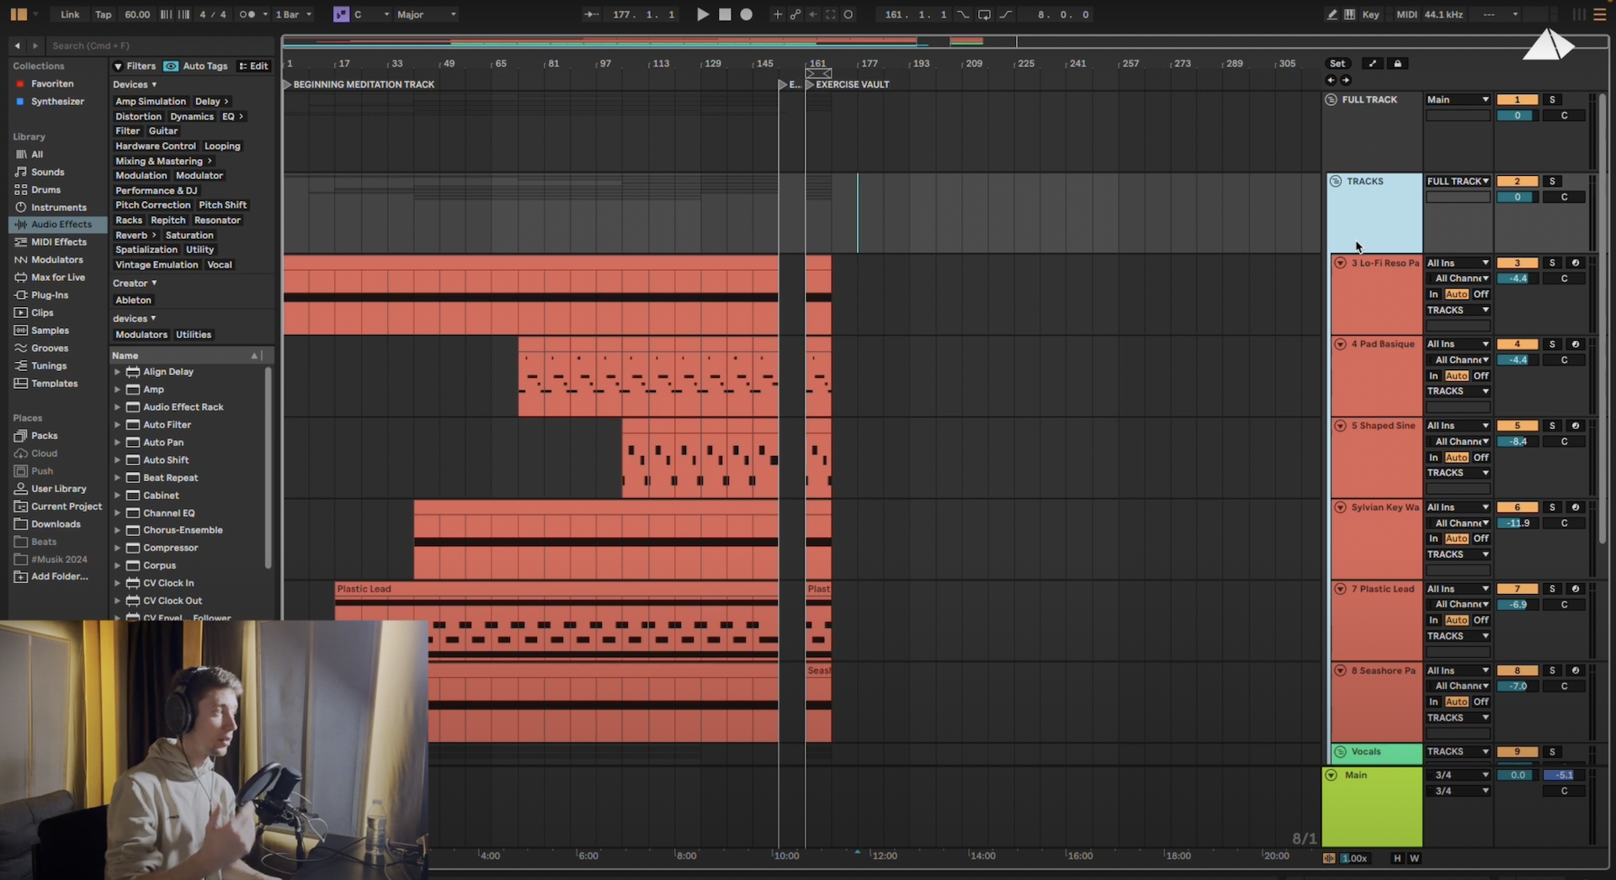Click the lock envelopes icon

1397,64
